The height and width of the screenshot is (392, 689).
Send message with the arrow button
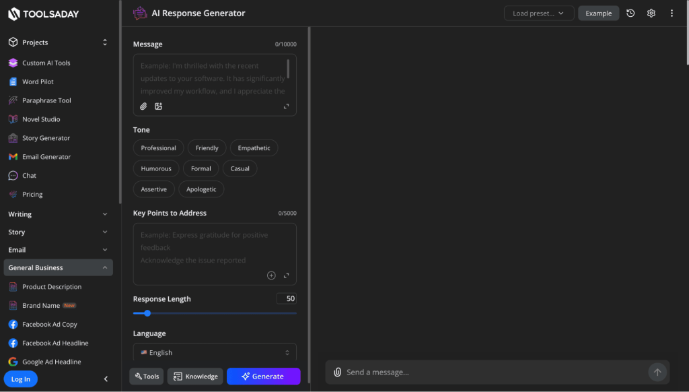(657, 372)
